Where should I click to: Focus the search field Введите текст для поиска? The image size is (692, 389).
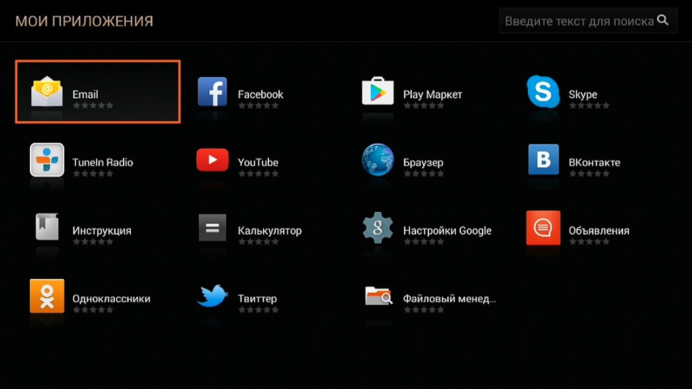588,21
